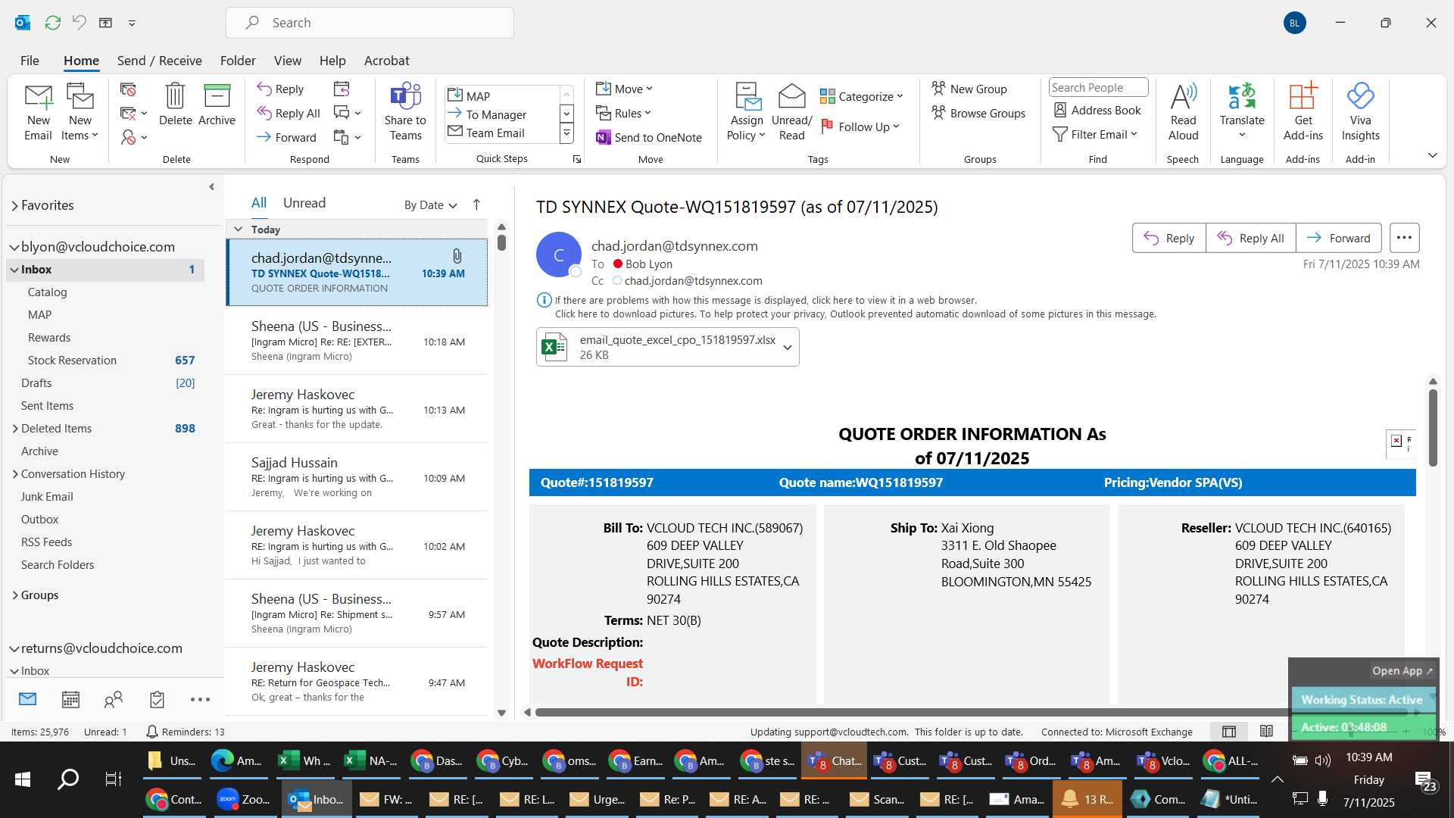The width and height of the screenshot is (1454, 818).
Task: Open Viva Insights icon
Action: (1360, 112)
